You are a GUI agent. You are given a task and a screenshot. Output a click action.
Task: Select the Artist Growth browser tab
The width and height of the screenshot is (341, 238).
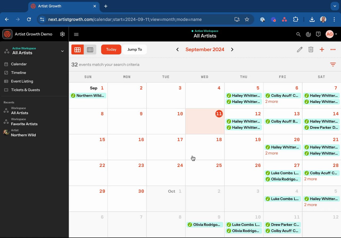point(64,6)
